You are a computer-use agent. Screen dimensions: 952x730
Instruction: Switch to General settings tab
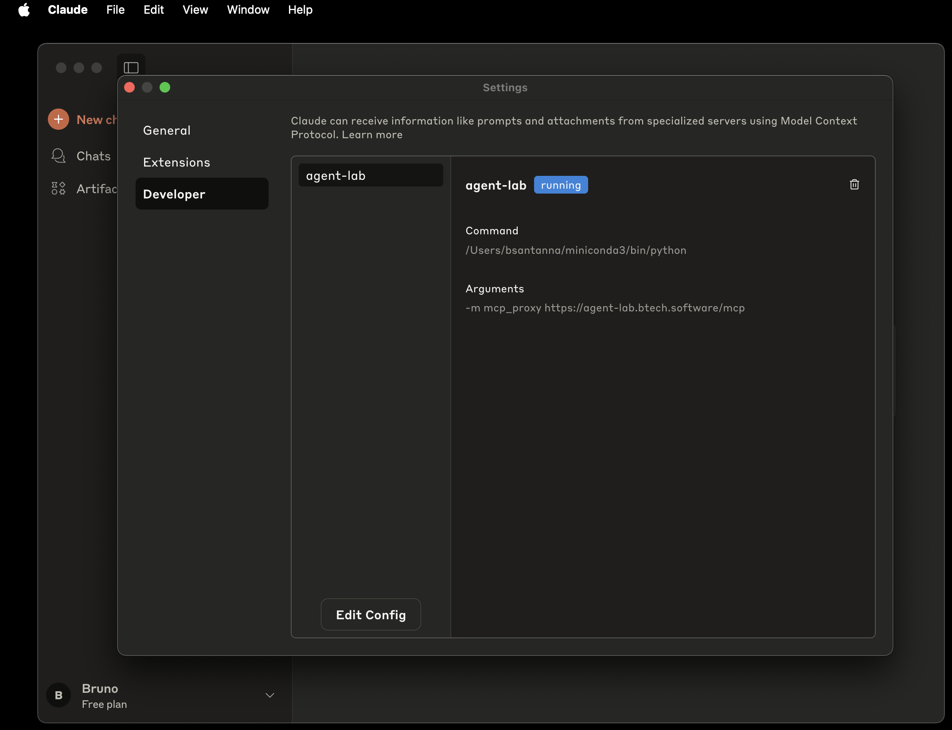pos(202,130)
